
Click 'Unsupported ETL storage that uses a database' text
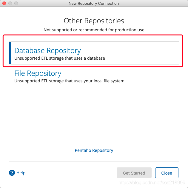(x=60, y=58)
